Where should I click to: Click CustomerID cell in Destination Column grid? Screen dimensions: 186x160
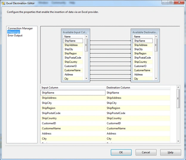click(138, 123)
